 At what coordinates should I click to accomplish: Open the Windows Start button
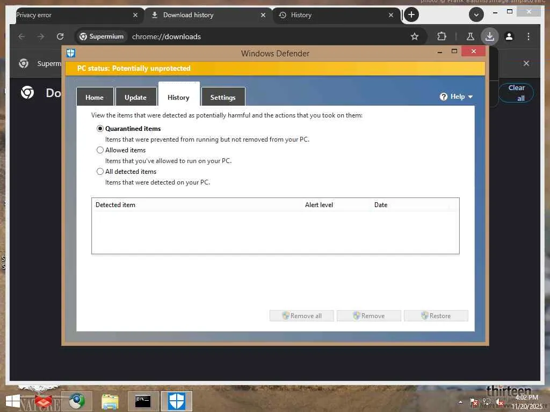click(13, 401)
